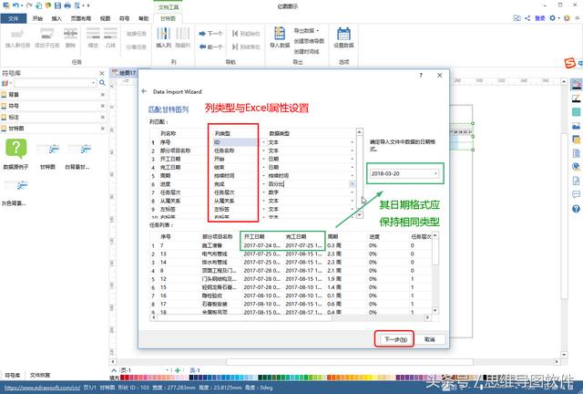This screenshot has width=583, height=394.
Task: Click the 导入数据 (import data) ribbon icon
Action: click(280, 37)
